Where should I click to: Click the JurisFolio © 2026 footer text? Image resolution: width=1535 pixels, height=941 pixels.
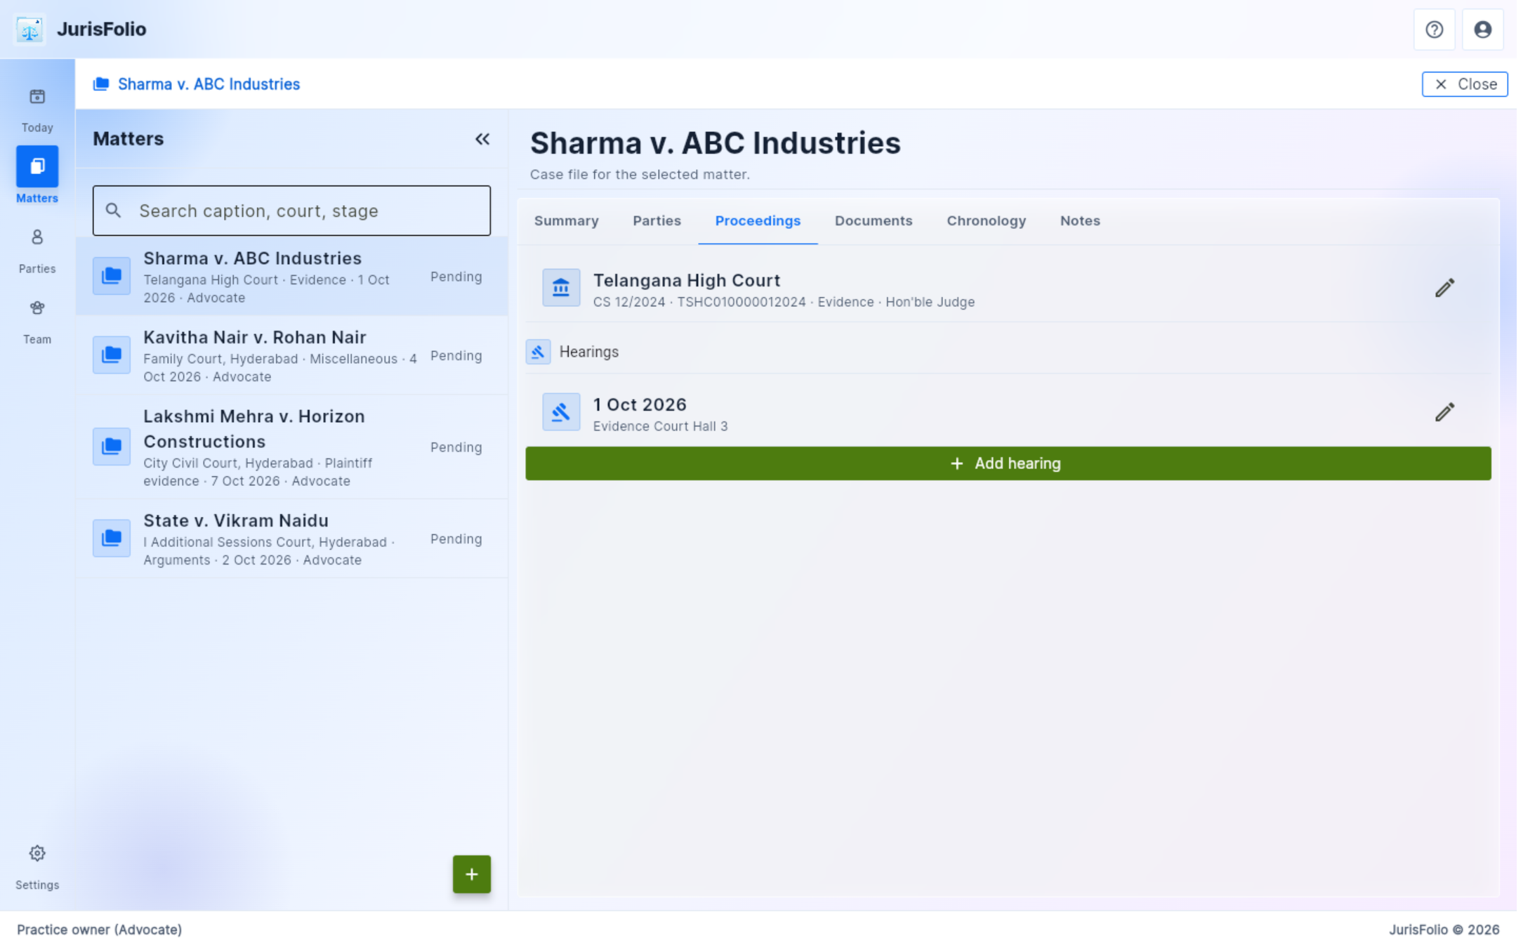pos(1444,929)
